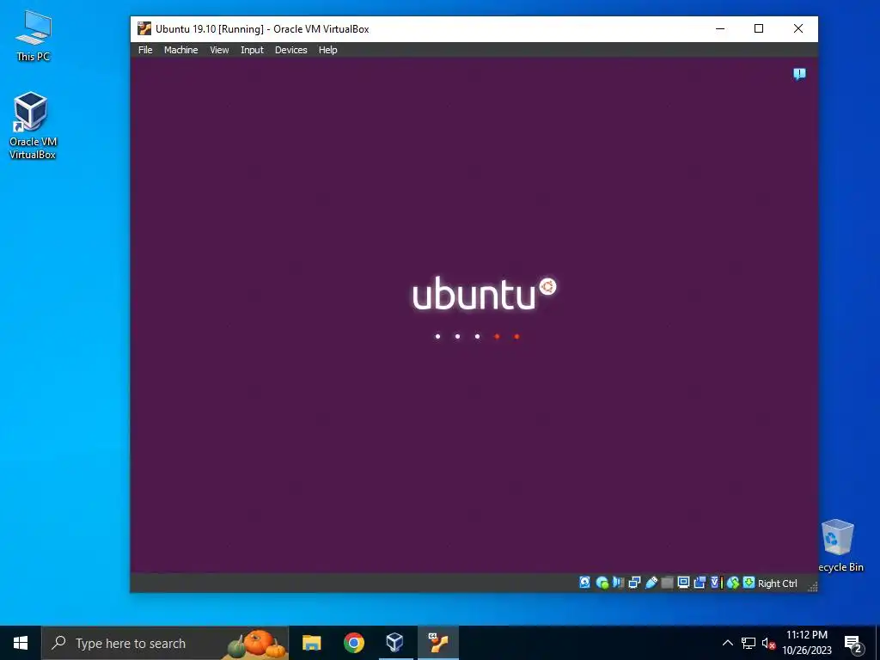Click the Type here to search box
880x660 pixels.
coord(165,643)
